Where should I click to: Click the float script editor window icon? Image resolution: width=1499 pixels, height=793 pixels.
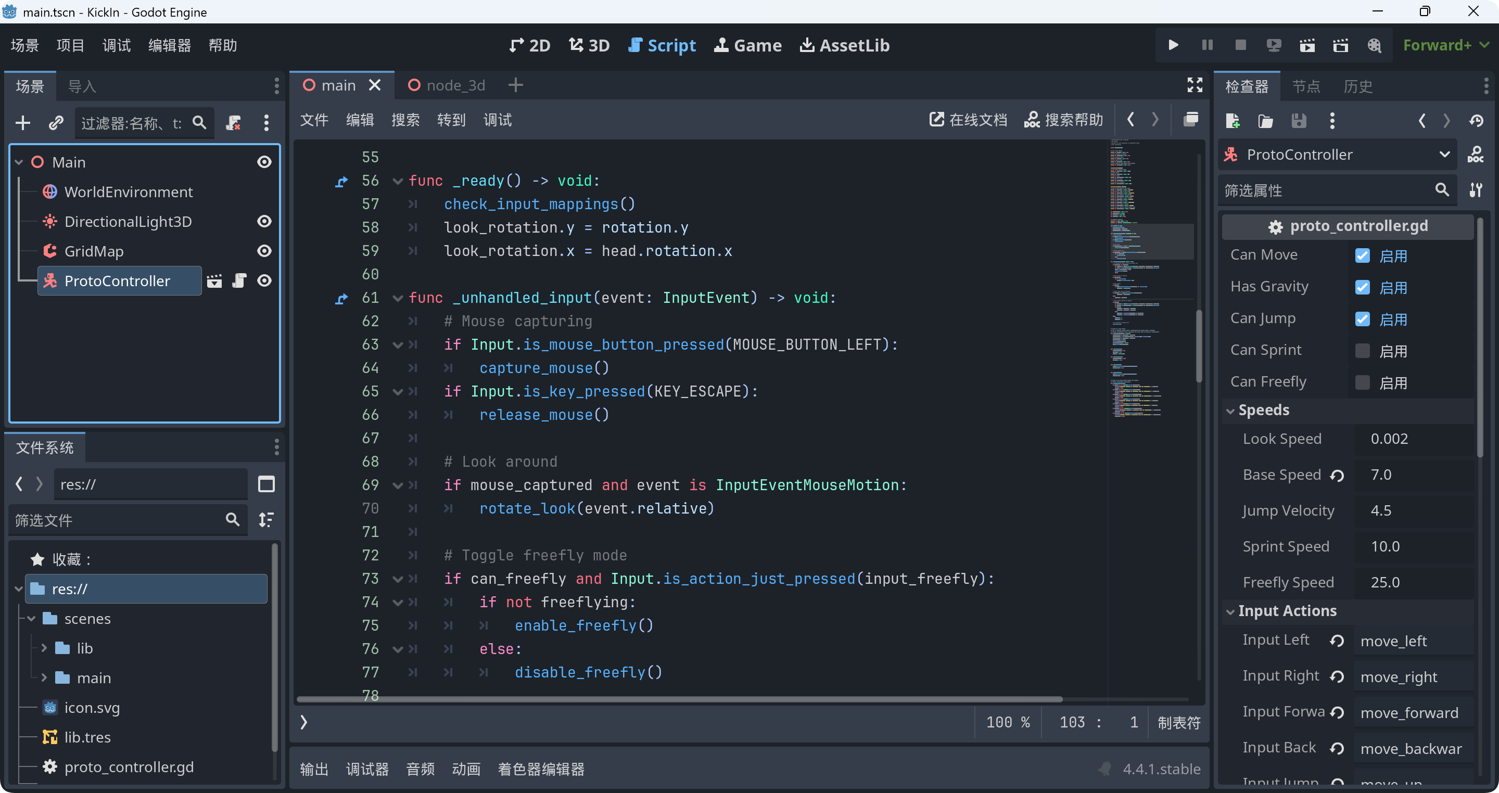click(x=1190, y=120)
